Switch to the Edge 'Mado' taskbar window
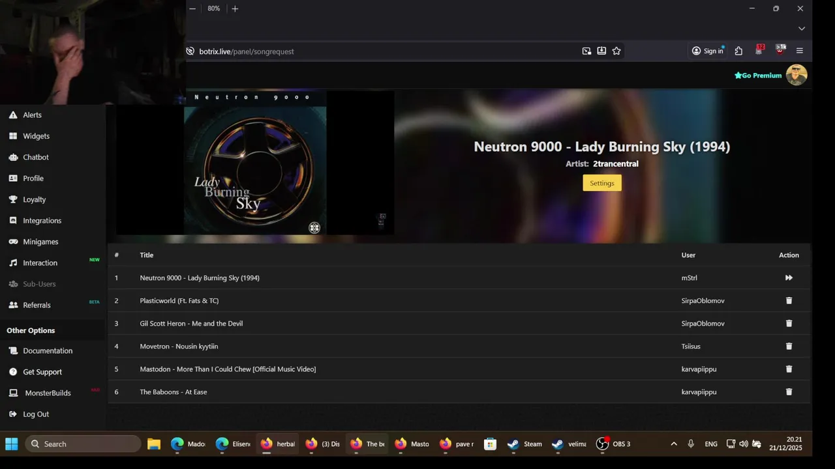835x469 pixels. 188,444
